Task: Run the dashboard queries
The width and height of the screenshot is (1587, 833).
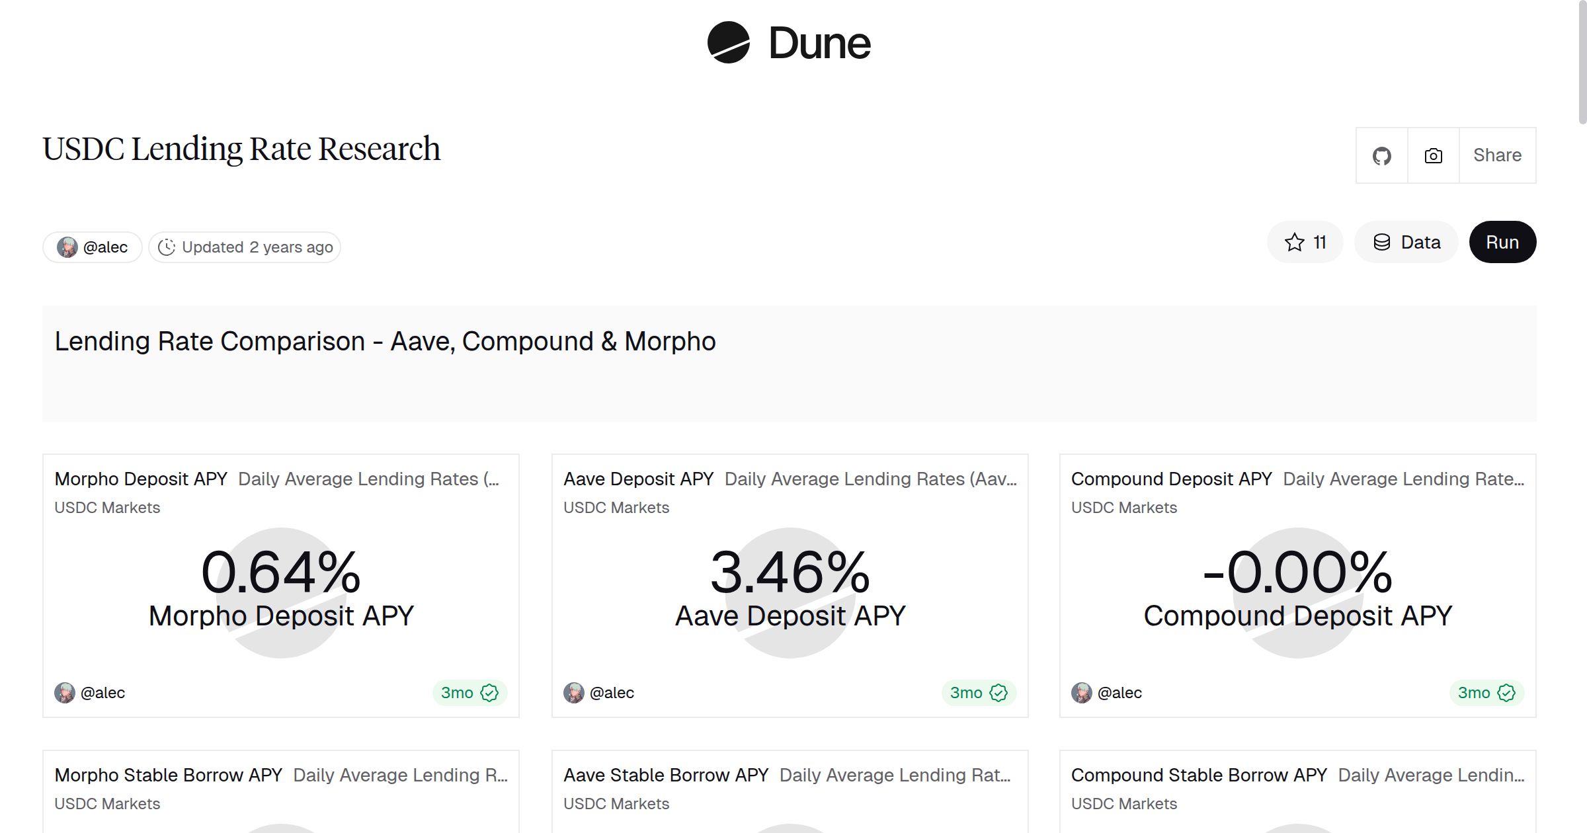Action: (x=1502, y=242)
